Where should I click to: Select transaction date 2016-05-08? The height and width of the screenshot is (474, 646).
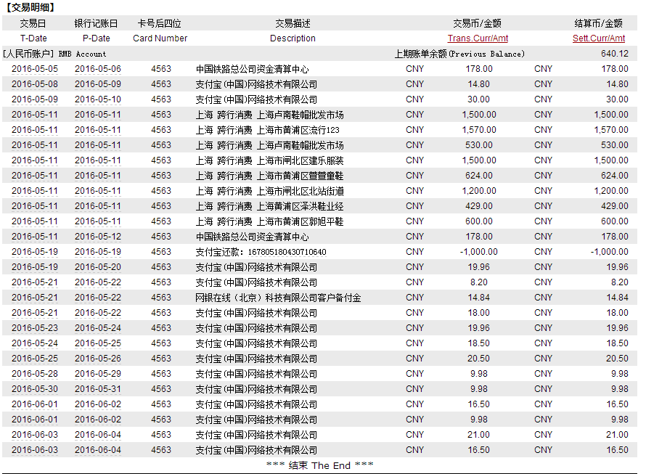[35, 84]
